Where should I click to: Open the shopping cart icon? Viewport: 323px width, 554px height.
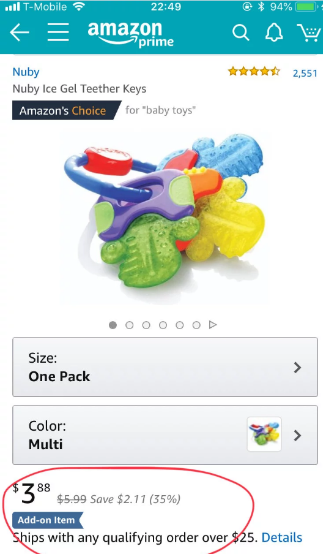309,33
